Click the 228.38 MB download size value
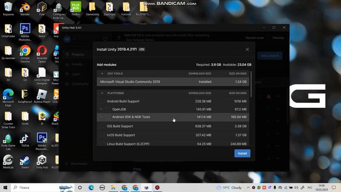Image resolution: width=341 pixels, height=192 pixels. [203, 101]
